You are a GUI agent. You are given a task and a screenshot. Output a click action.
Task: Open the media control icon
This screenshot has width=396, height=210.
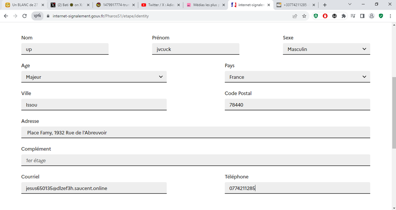[353, 16]
